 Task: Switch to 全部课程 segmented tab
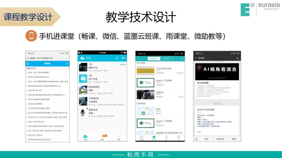click(166, 58)
